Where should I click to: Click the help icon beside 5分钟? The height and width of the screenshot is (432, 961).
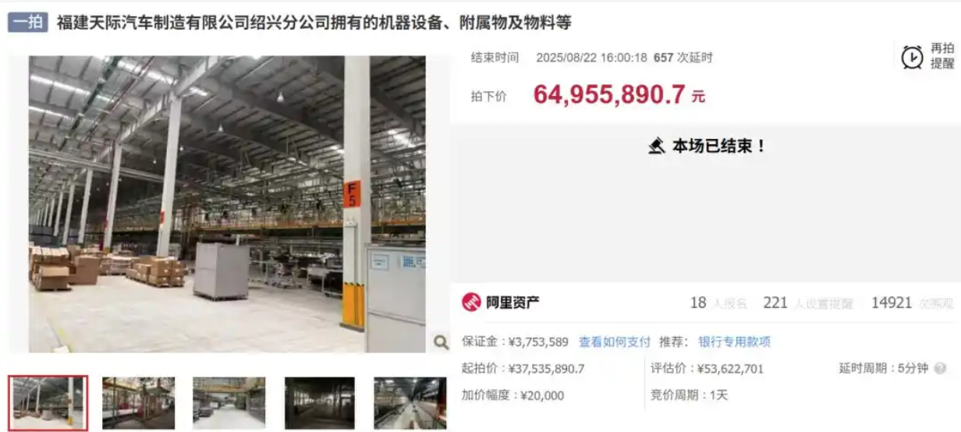point(940,368)
